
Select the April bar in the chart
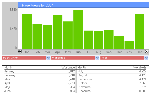pos(58,32)
